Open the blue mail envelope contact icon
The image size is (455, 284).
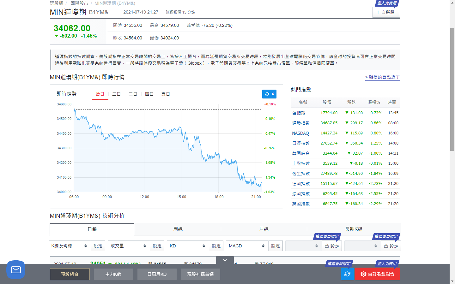coord(16,270)
